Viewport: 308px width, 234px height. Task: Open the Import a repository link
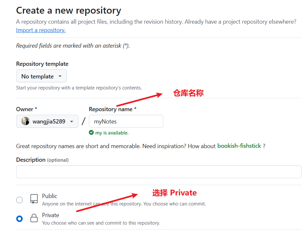[41, 30]
